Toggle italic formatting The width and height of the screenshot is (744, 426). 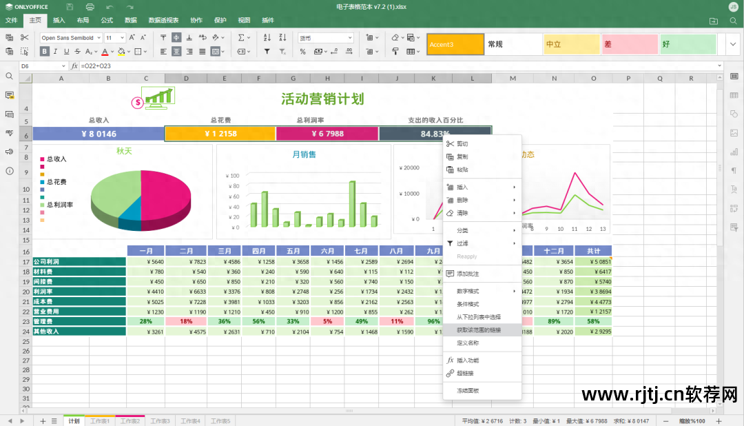[x=55, y=52]
